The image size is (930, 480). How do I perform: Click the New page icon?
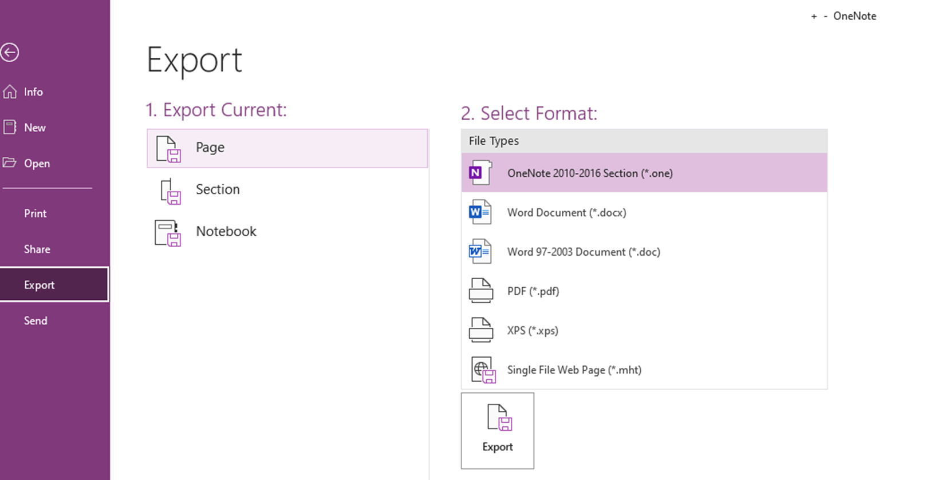coord(10,127)
